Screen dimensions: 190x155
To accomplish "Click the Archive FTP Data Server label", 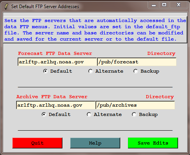I will point(52,97).
